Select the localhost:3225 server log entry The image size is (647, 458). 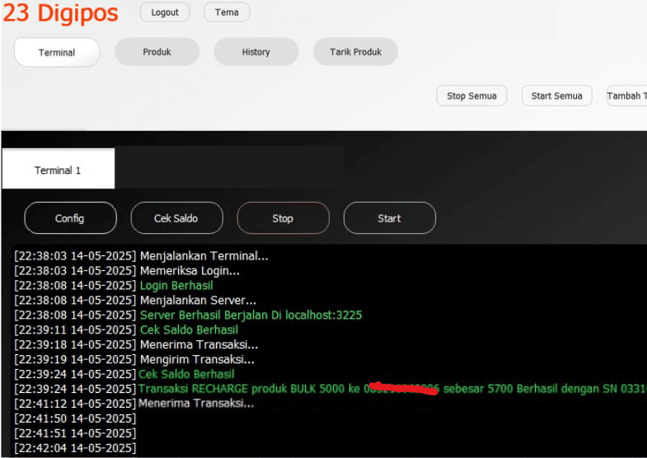251,315
